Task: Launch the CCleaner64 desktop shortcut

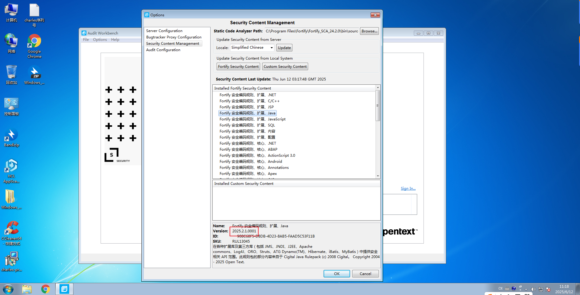Action: [x=11, y=233]
